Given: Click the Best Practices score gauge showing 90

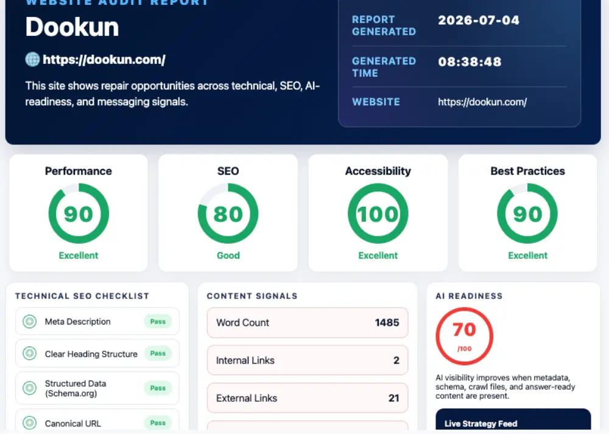Looking at the screenshot, I should 527,213.
